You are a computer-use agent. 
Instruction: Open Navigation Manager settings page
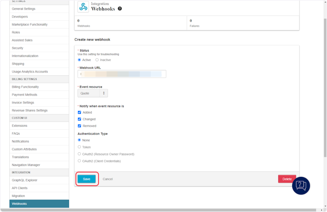pos(26,165)
